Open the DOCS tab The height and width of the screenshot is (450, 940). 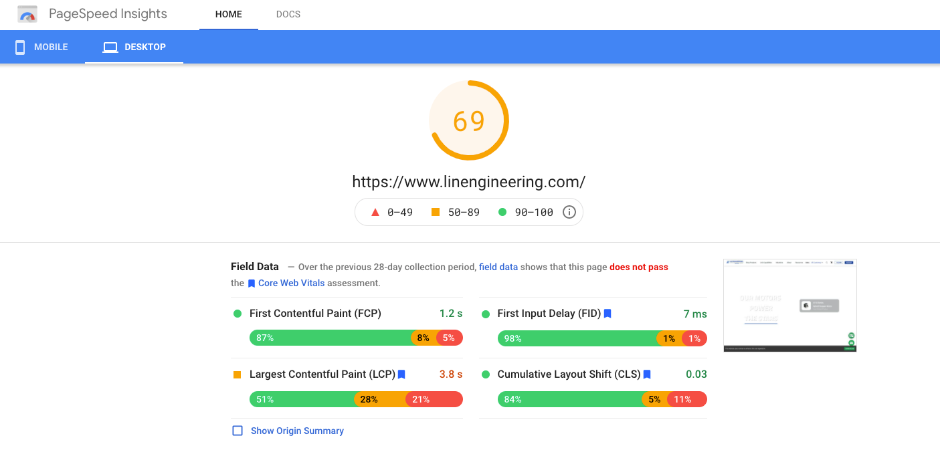coord(288,15)
